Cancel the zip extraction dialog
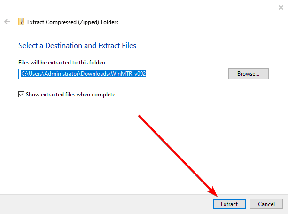This screenshot has height=214, width=289. [x=266, y=204]
